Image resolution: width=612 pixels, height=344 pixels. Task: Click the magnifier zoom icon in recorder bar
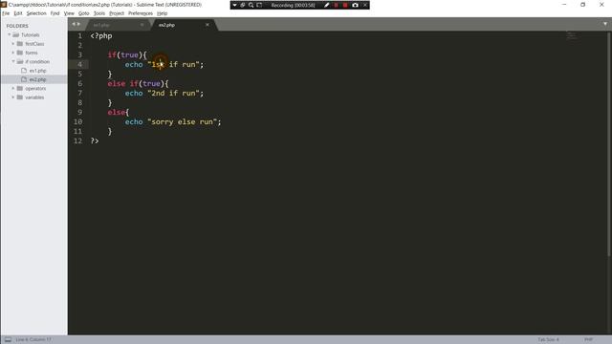pos(251,5)
